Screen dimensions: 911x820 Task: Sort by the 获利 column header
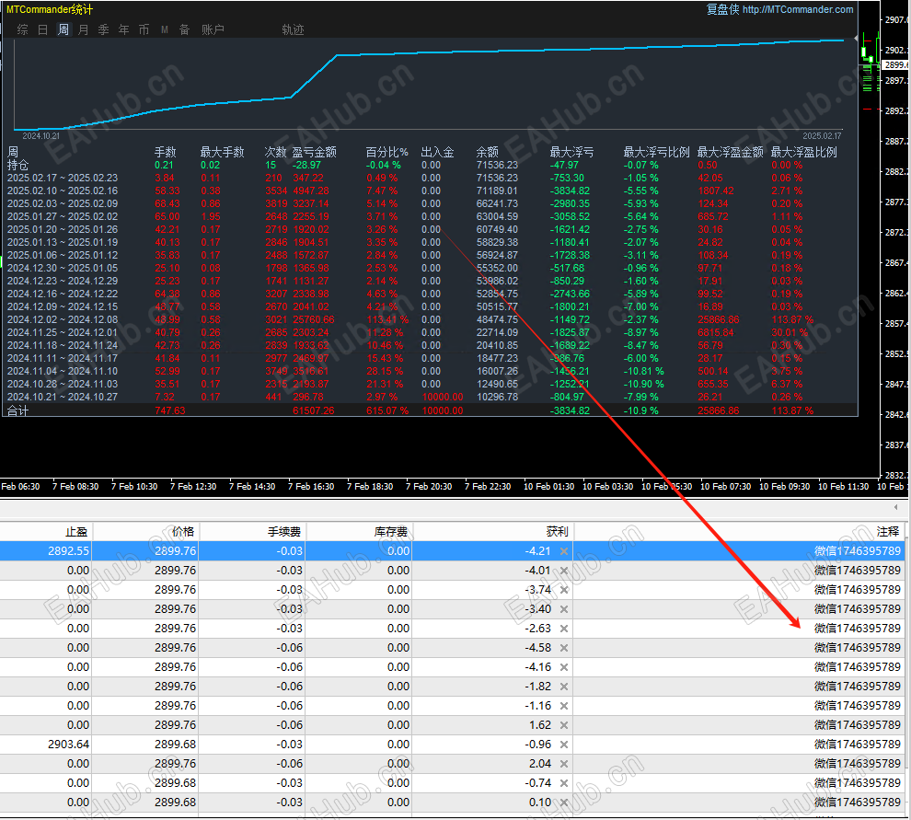coord(492,531)
